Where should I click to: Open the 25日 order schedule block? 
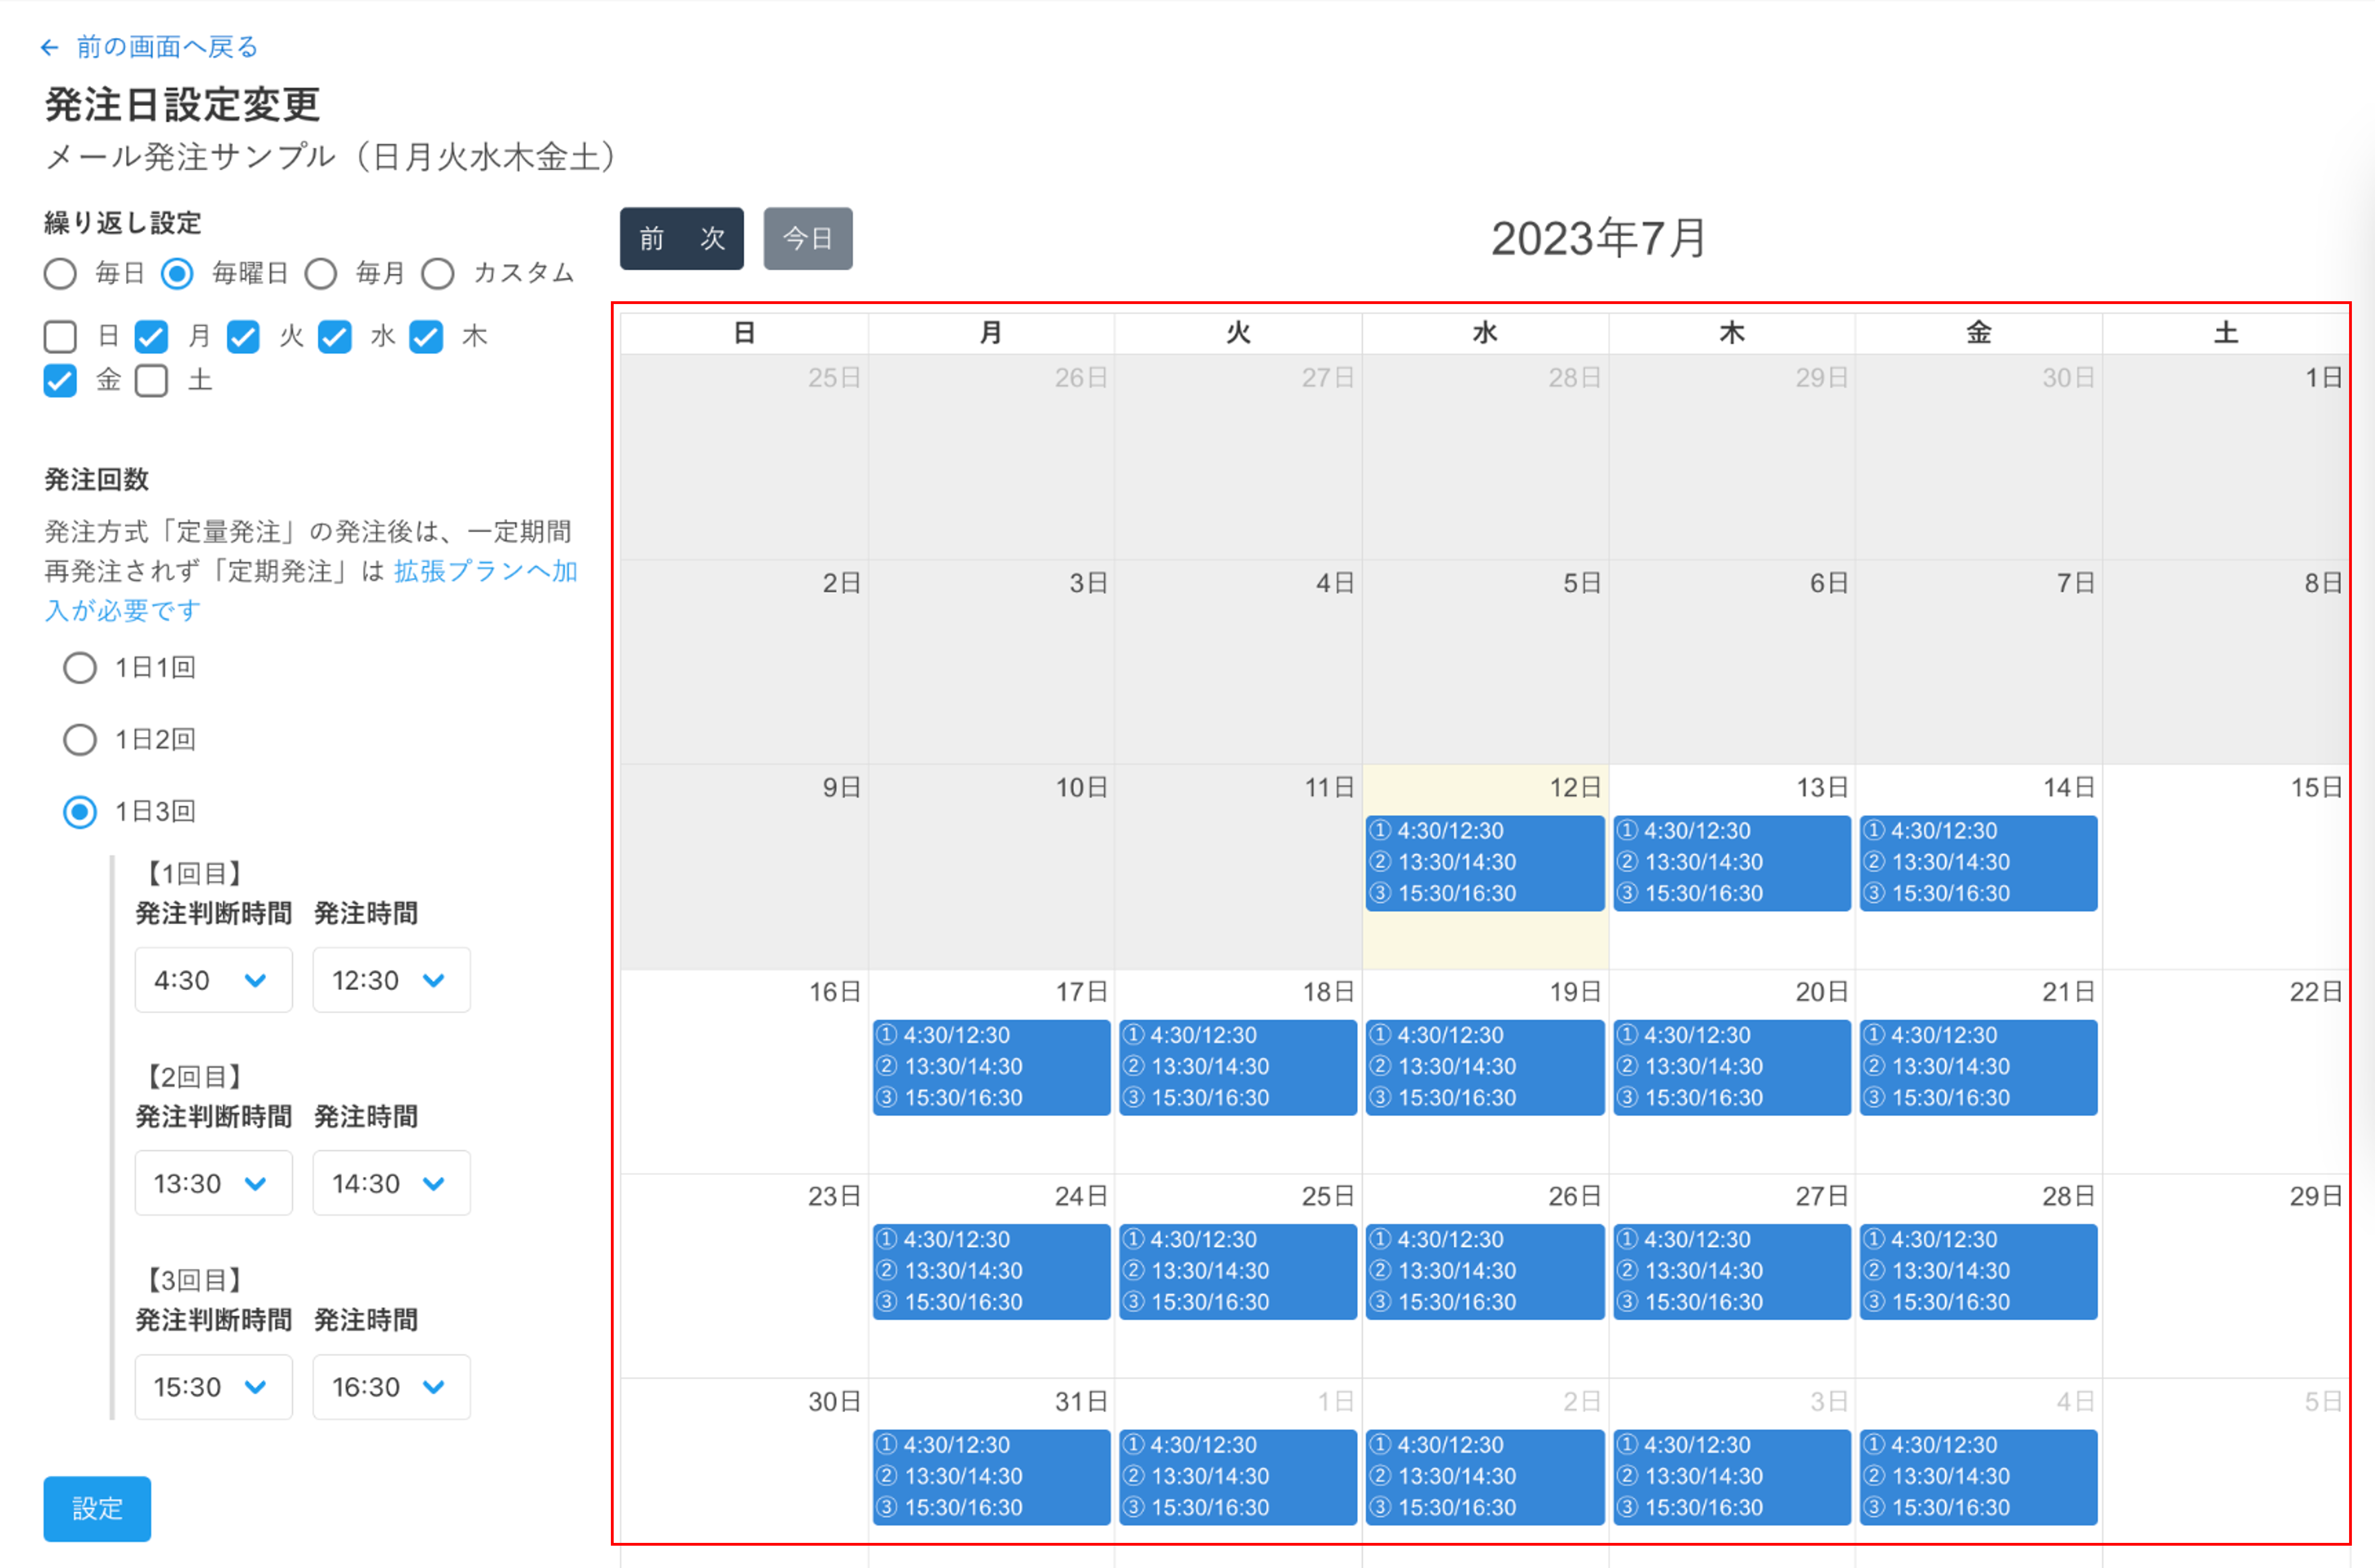click(1238, 1271)
